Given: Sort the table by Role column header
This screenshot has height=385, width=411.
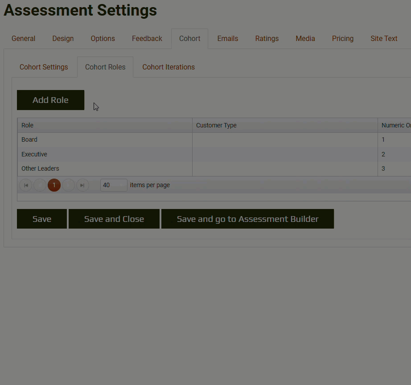Looking at the screenshot, I should (28, 126).
